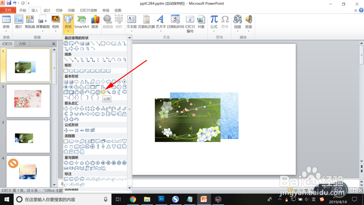Image resolution: width=364 pixels, height=205 pixels.
Task: Switch pane to 大纲 outline tab
Action: coord(22,44)
